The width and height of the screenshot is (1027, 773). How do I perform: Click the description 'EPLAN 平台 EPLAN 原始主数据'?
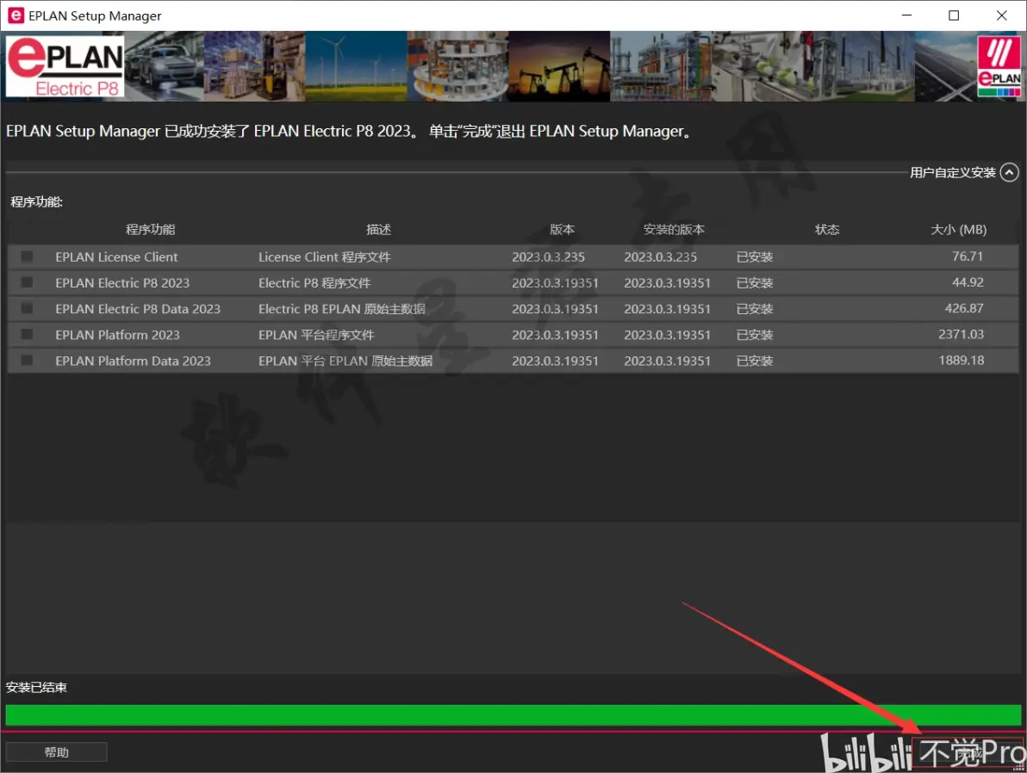[x=345, y=361]
